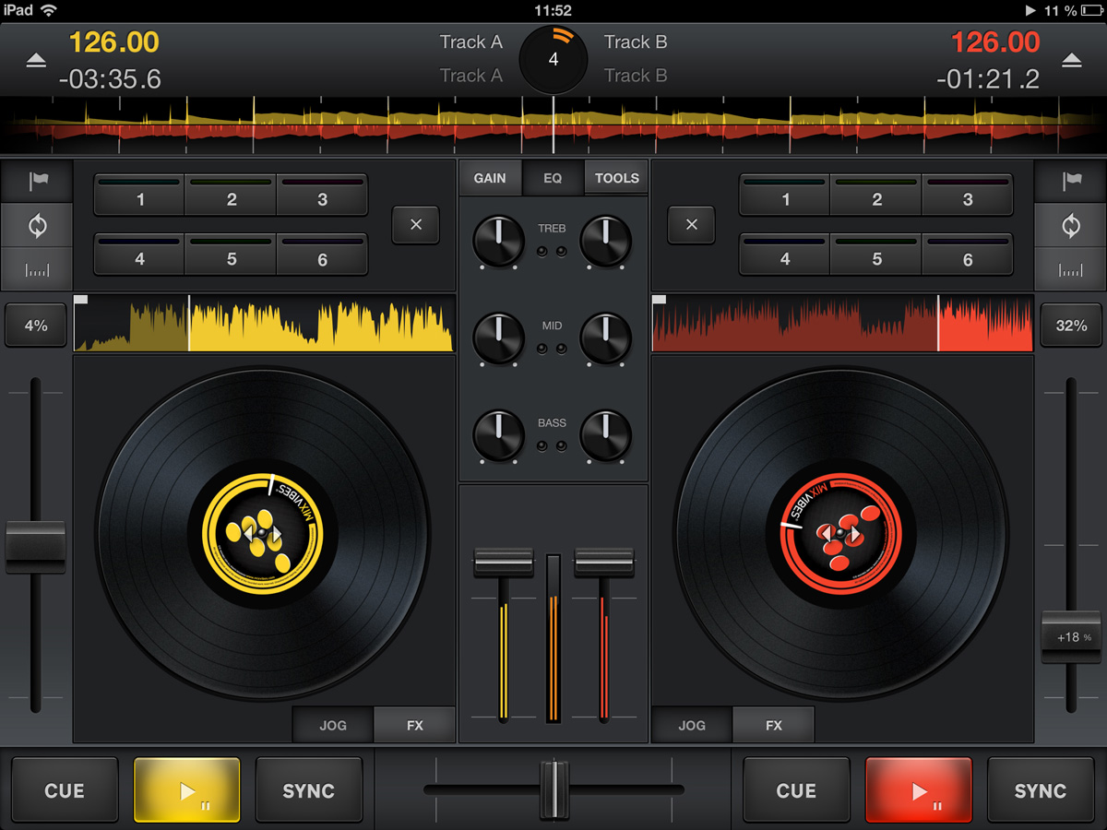1107x830 pixels.
Task: Tap the combined scrolling waveform display
Action: (x=553, y=125)
